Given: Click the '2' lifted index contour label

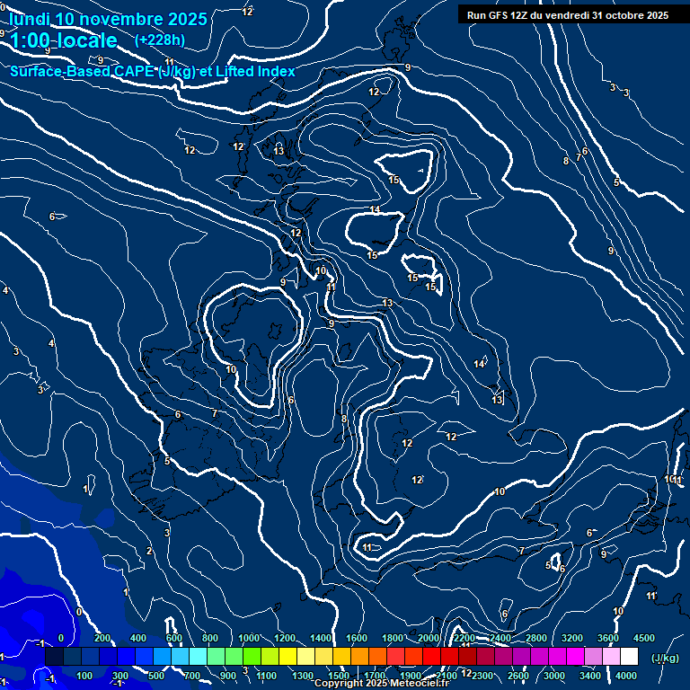Looking at the screenshot, I should click(x=149, y=551).
